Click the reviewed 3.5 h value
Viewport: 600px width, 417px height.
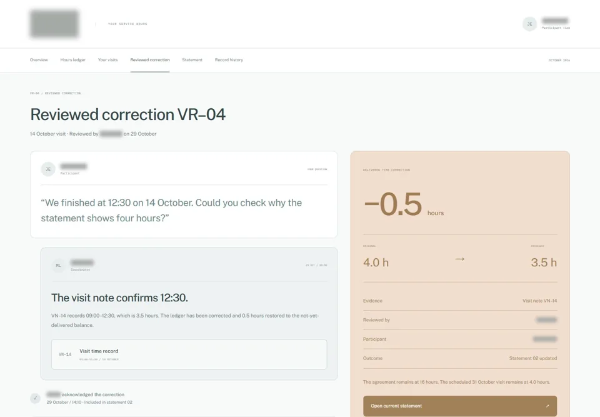544,263
